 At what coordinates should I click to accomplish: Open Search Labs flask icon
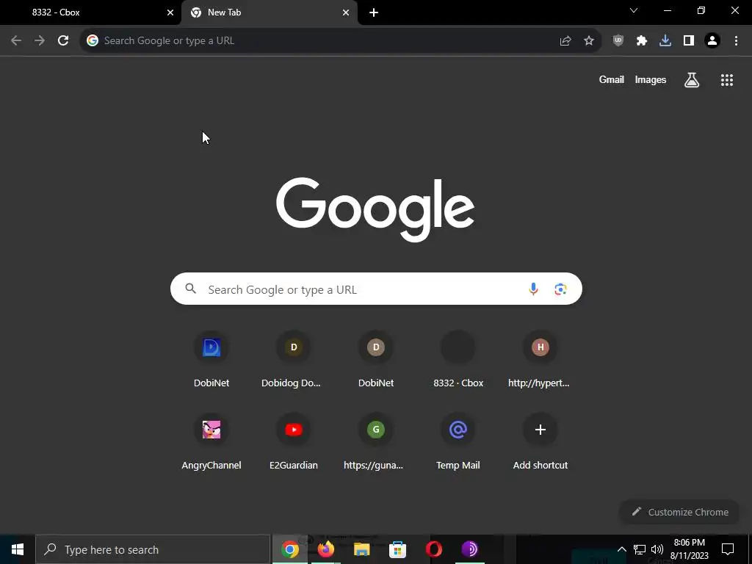[692, 80]
